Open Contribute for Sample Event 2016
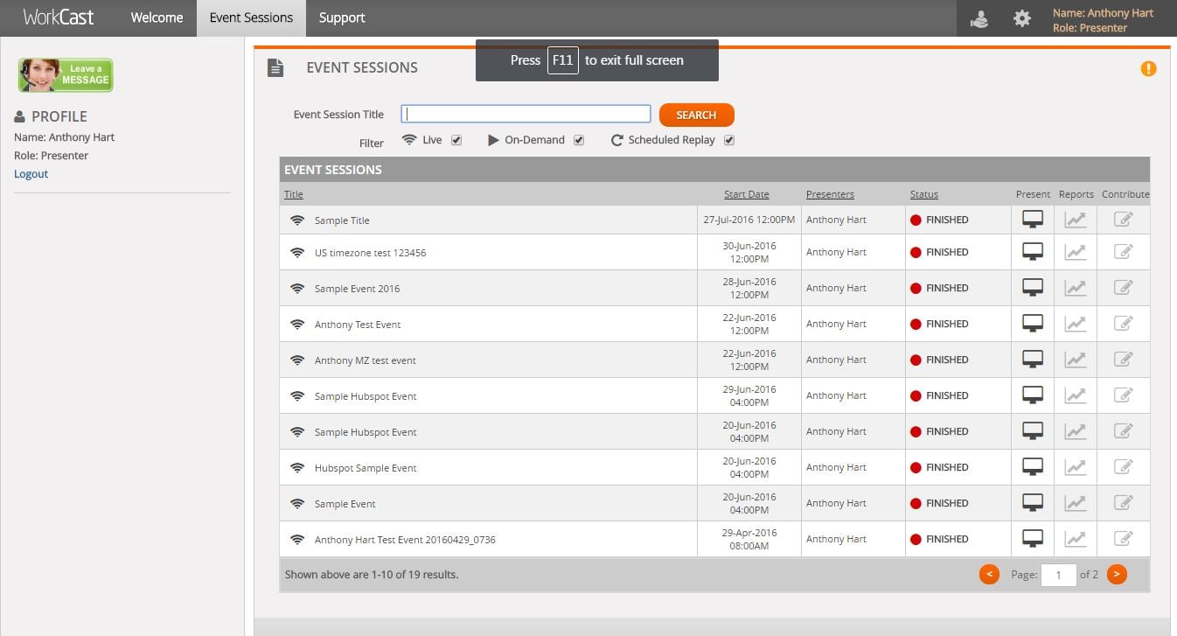Viewport: 1177px width, 636px height. tap(1124, 288)
